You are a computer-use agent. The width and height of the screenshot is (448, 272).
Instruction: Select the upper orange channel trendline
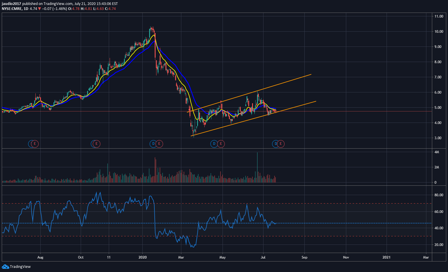[249, 93]
